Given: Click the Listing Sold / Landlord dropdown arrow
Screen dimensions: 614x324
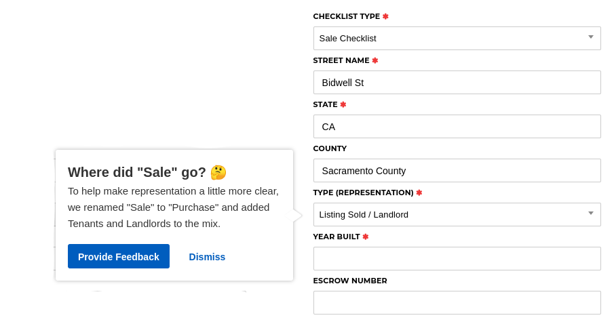Looking at the screenshot, I should [x=590, y=214].
